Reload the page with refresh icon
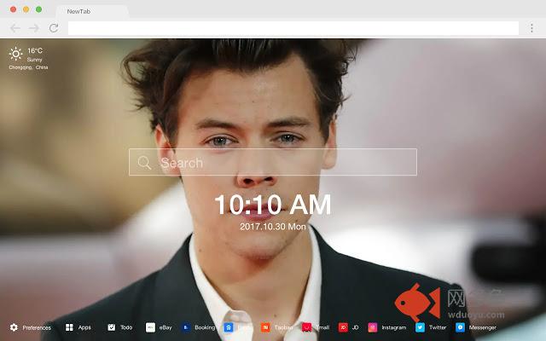Screen dimensions: 546x341 [x=54, y=28]
